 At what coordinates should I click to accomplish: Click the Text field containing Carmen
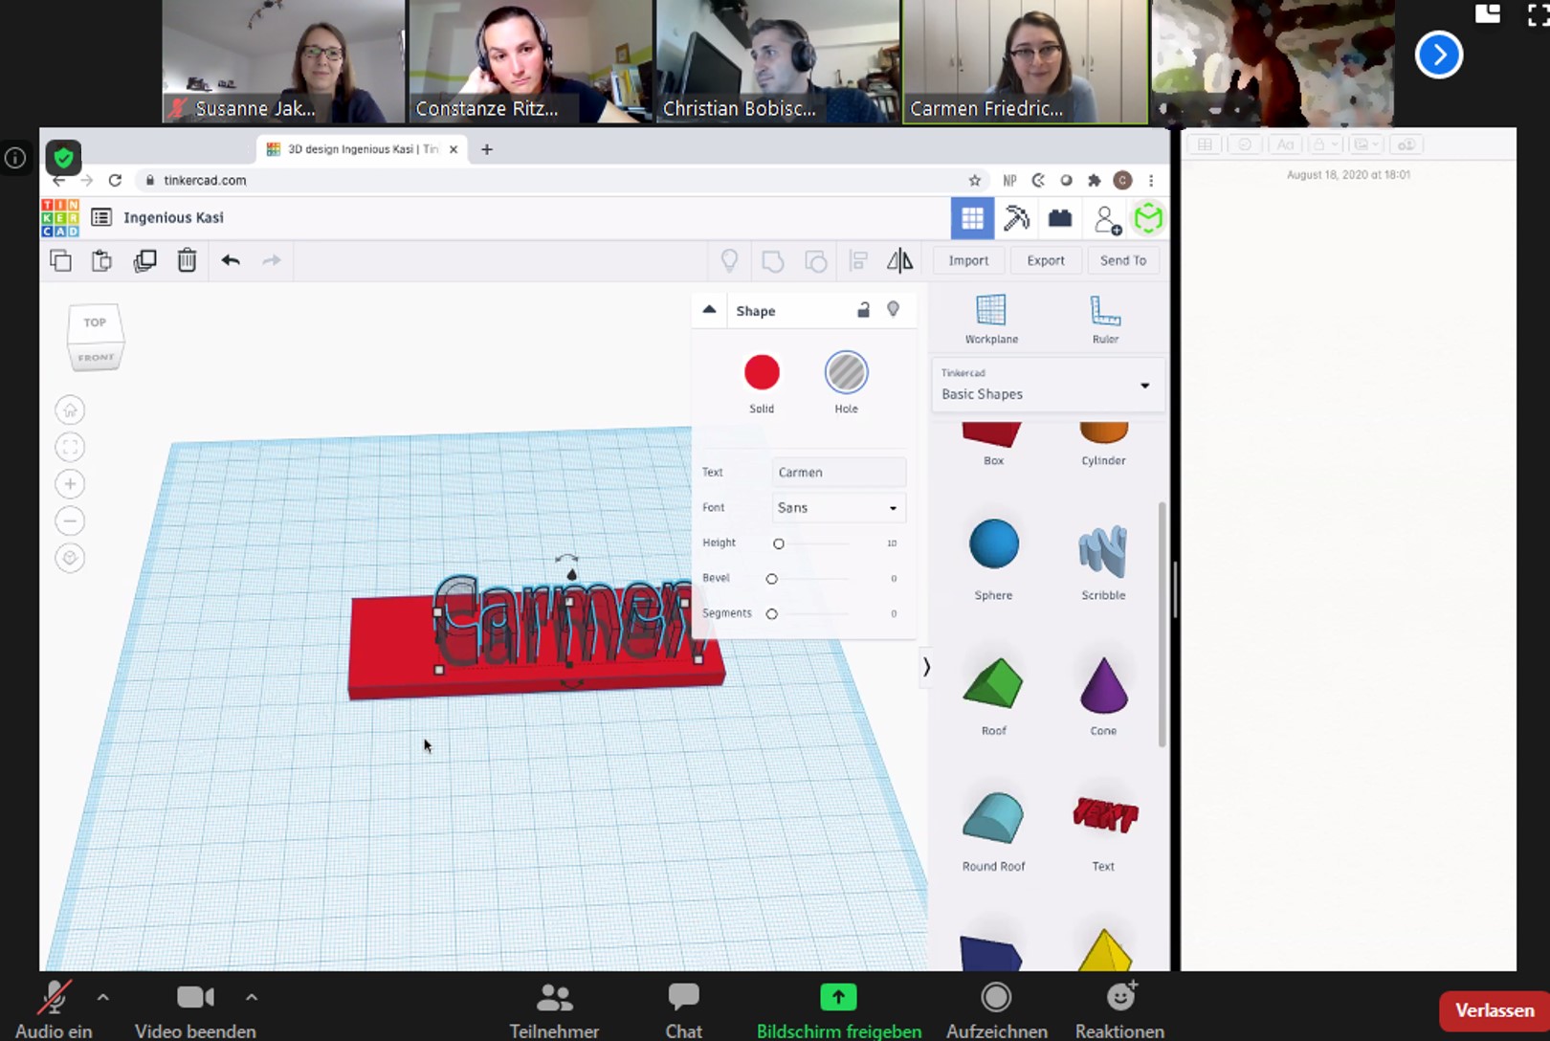[x=837, y=471]
